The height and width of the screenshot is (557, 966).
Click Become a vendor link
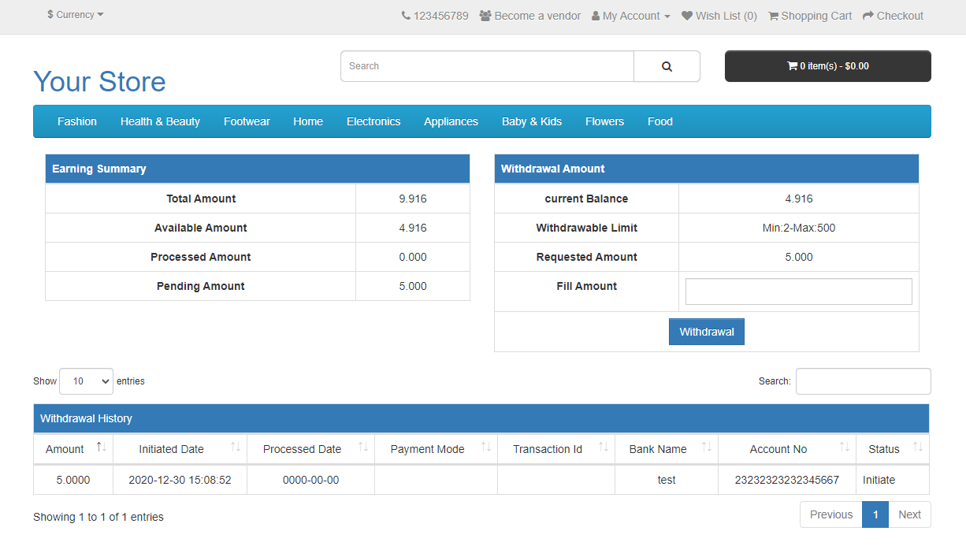(529, 16)
